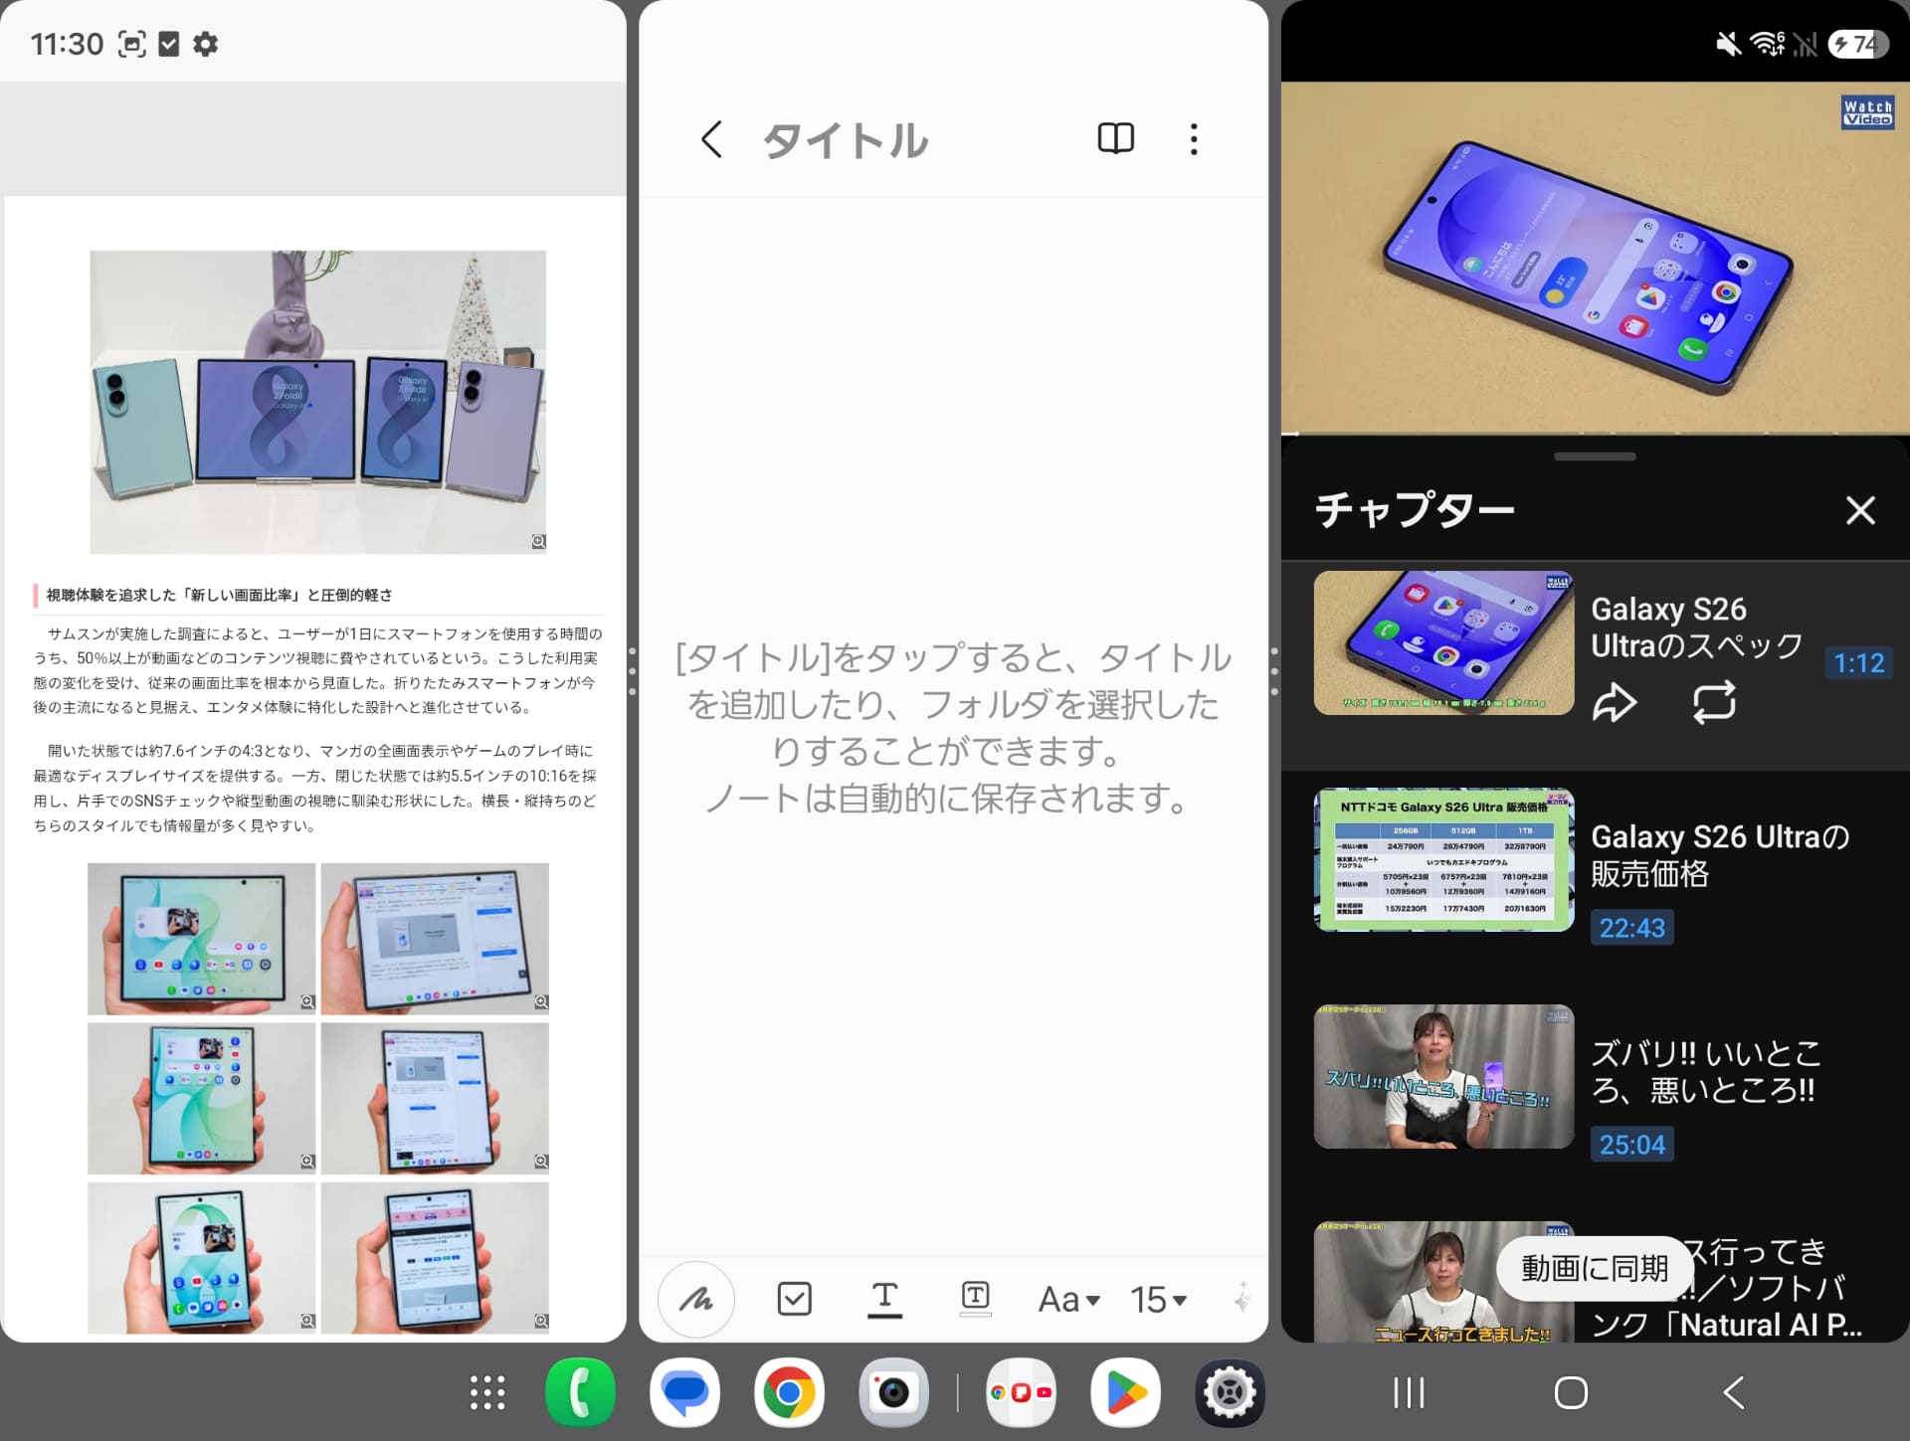Open the 販売価格 price table chapter thumbnail
The width and height of the screenshot is (1910, 1441).
1443,859
